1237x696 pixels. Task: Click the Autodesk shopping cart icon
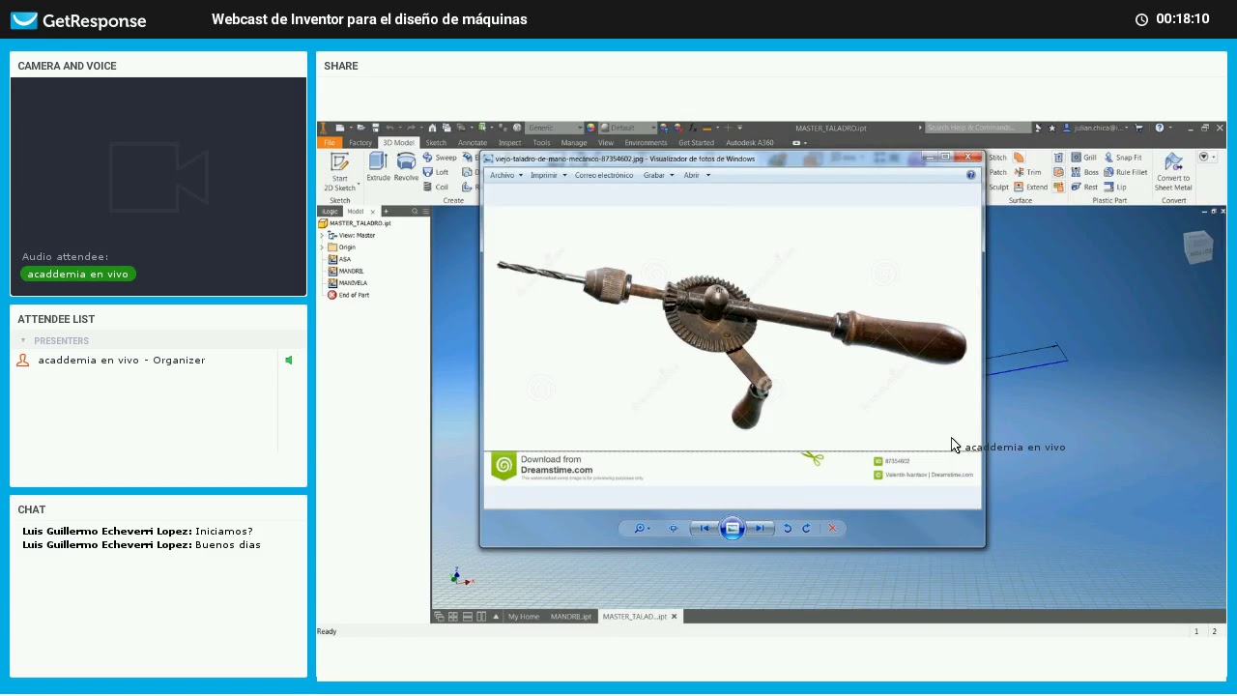point(1138,128)
